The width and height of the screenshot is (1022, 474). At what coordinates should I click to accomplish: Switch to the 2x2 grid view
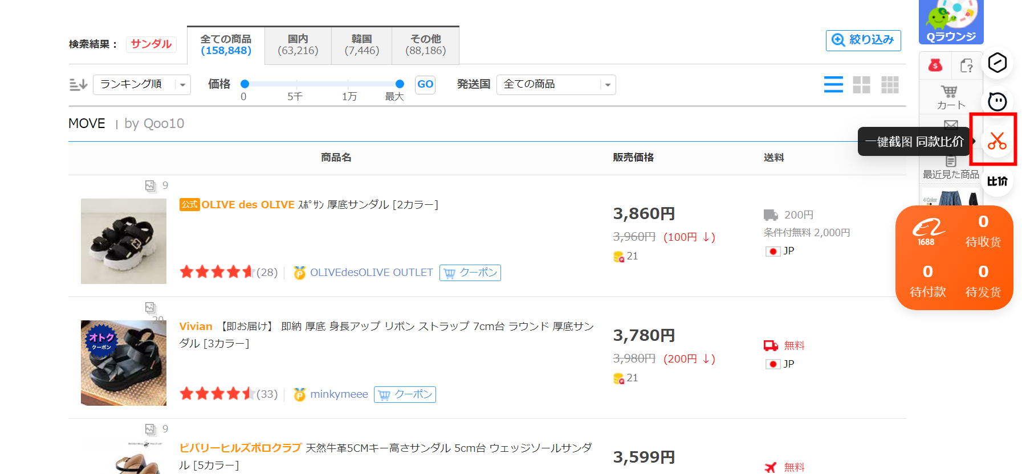(x=861, y=85)
